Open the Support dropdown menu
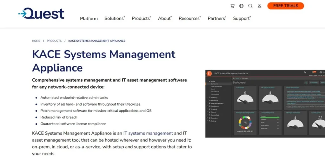 (x=242, y=18)
